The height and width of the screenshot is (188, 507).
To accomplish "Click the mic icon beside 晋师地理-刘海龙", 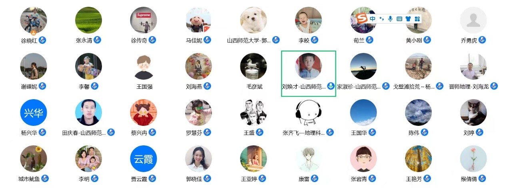I will click(x=494, y=86).
